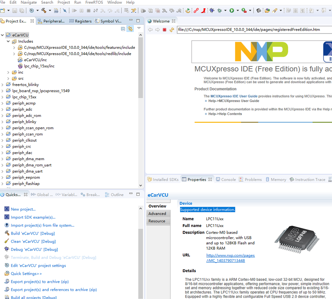
Task: Click the New wizard toolbar icon
Action: point(3,10)
